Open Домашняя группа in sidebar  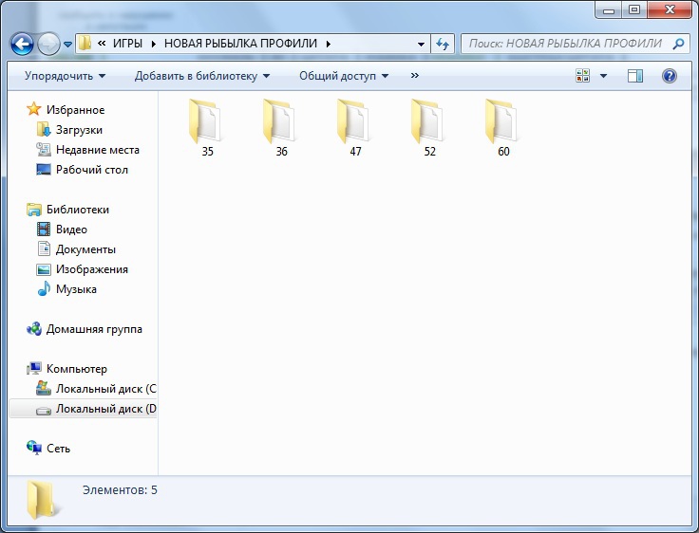pyautogui.click(x=94, y=329)
